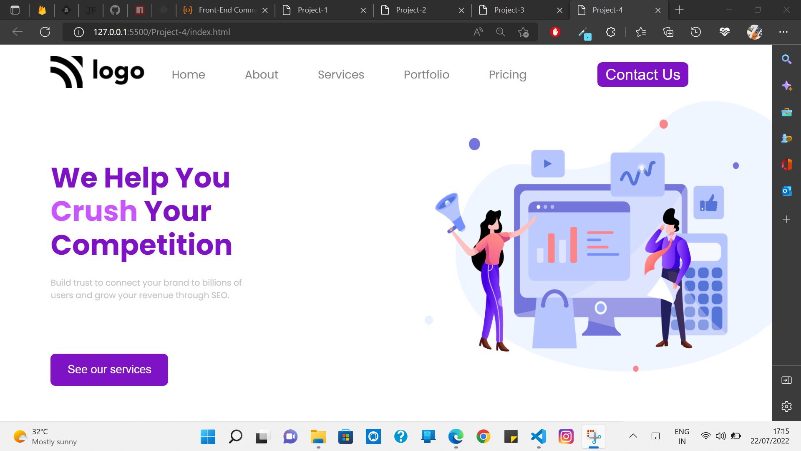801x451 pixels.
Task: Open taskbar Search
Action: pos(235,436)
